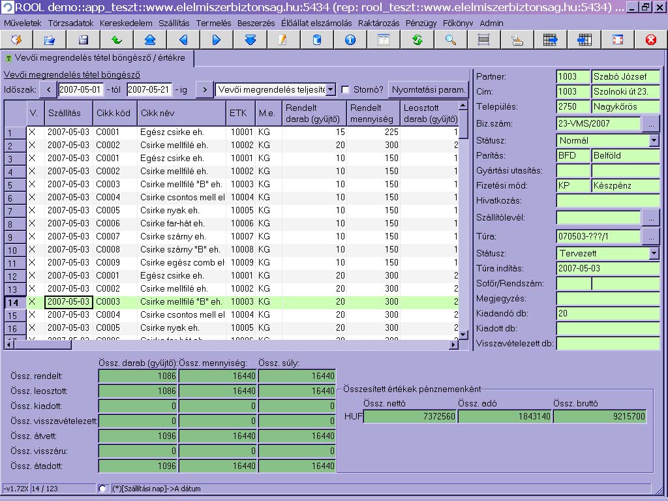Click the double down arrow last-record icon
This screenshot has height=501, width=668.
tap(250, 40)
